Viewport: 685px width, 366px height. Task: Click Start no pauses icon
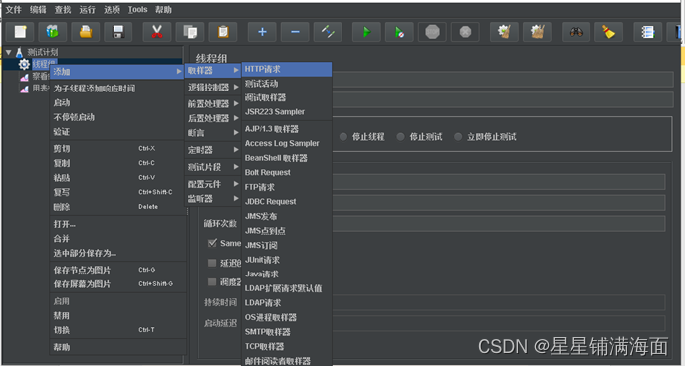click(399, 32)
